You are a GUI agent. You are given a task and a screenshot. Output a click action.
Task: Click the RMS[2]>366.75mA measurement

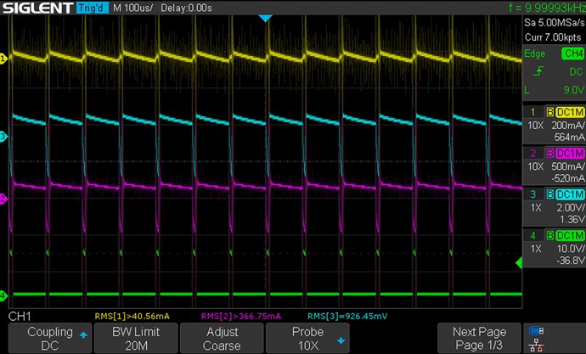[x=241, y=317]
